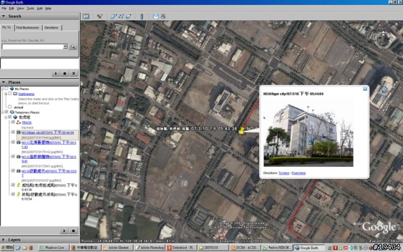This screenshot has height=252, width=403.
Task: Open the TRACK link in Places
Action: 26,123
